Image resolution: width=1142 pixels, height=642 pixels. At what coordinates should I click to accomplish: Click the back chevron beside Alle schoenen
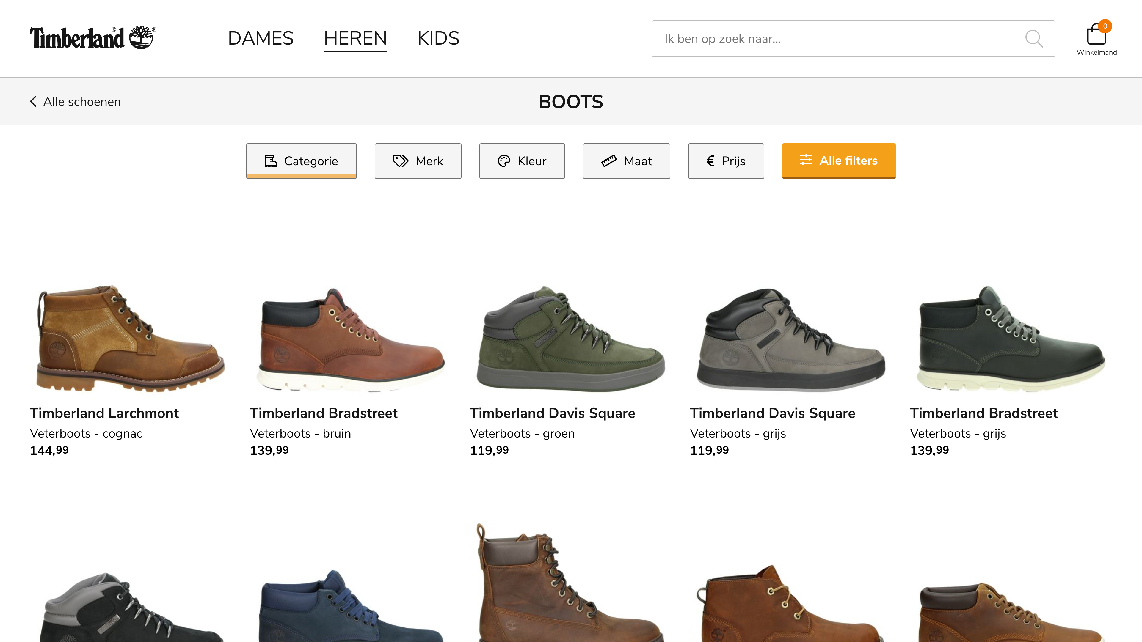(x=33, y=101)
